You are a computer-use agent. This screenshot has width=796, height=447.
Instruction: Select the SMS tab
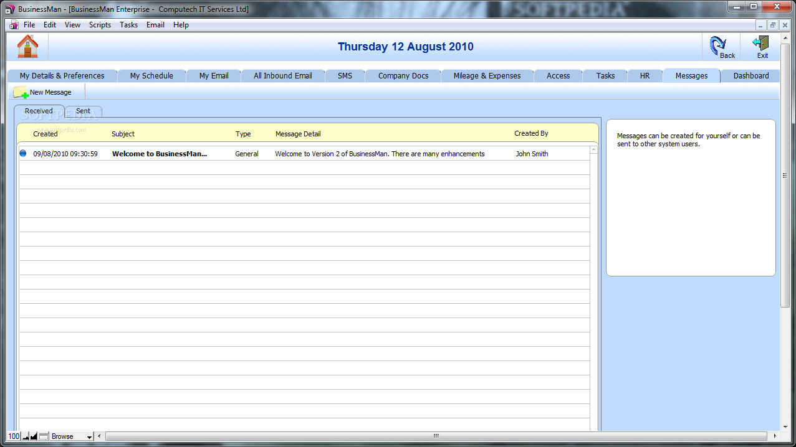click(x=345, y=76)
